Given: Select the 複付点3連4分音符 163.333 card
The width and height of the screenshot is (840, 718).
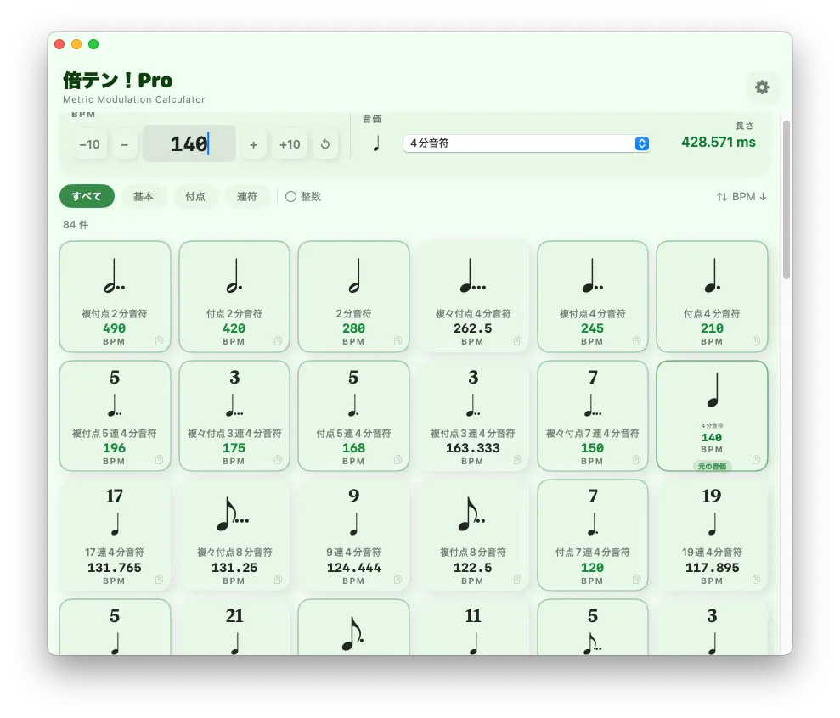Looking at the screenshot, I should tap(473, 416).
